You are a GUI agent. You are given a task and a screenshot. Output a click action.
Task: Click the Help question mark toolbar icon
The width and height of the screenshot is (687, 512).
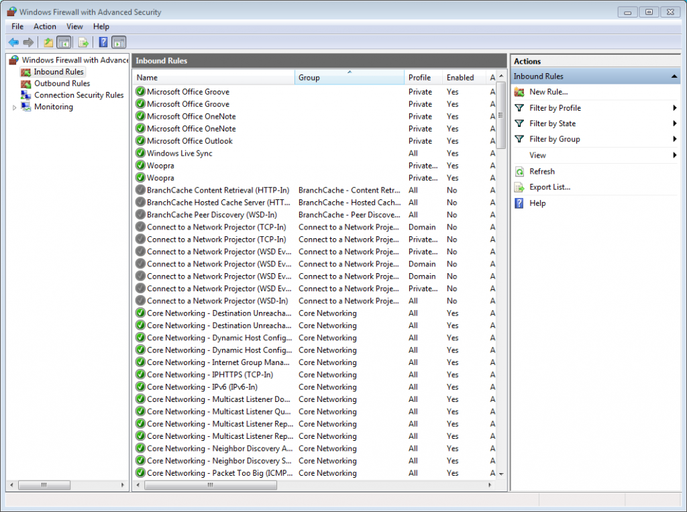point(102,42)
